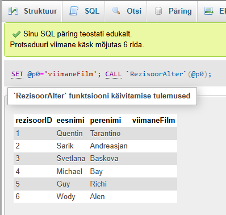Open the Struktuur tab
226x215 pixels.
(32, 11)
